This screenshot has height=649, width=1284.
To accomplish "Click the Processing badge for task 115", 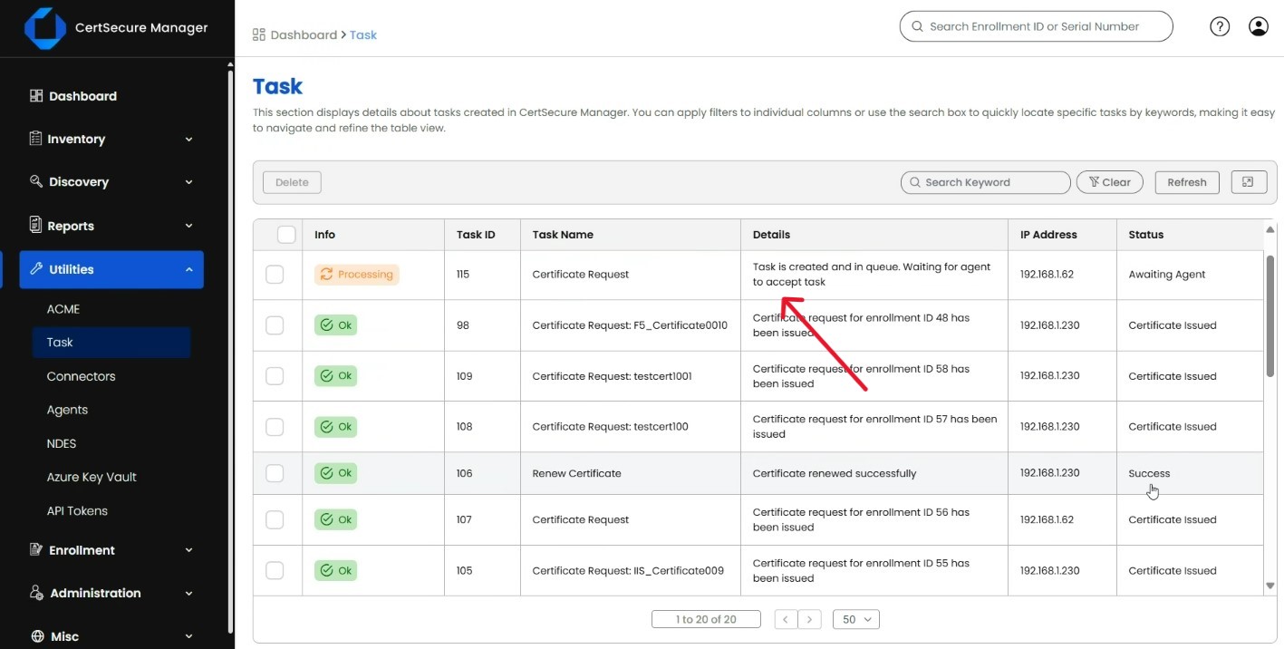I will (x=357, y=274).
